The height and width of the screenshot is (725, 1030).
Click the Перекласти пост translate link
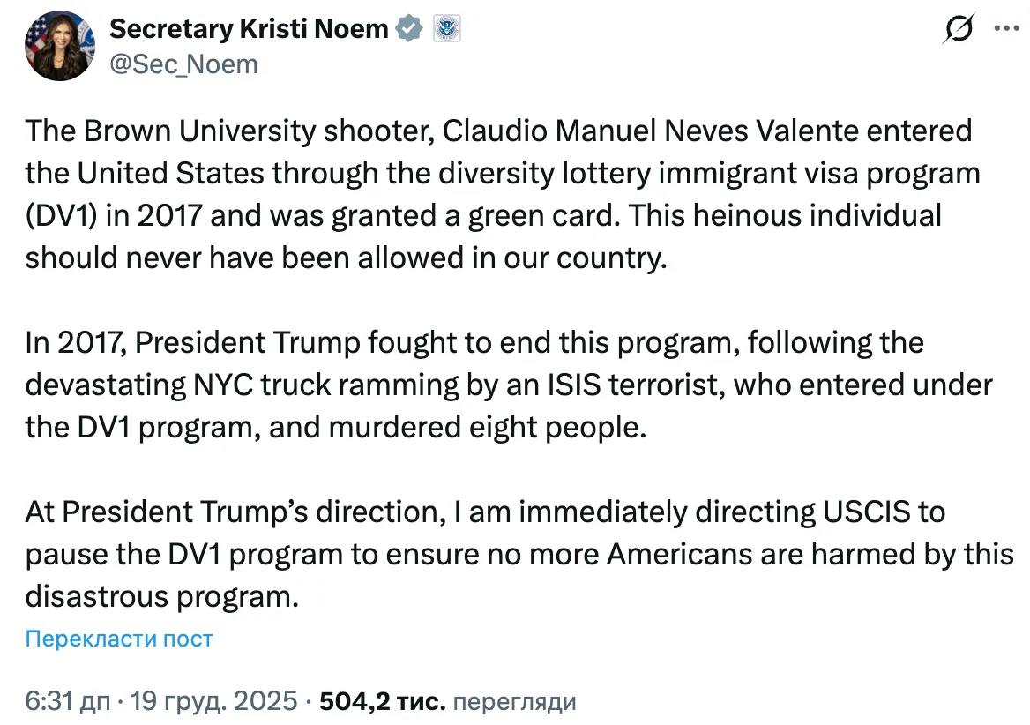119,638
